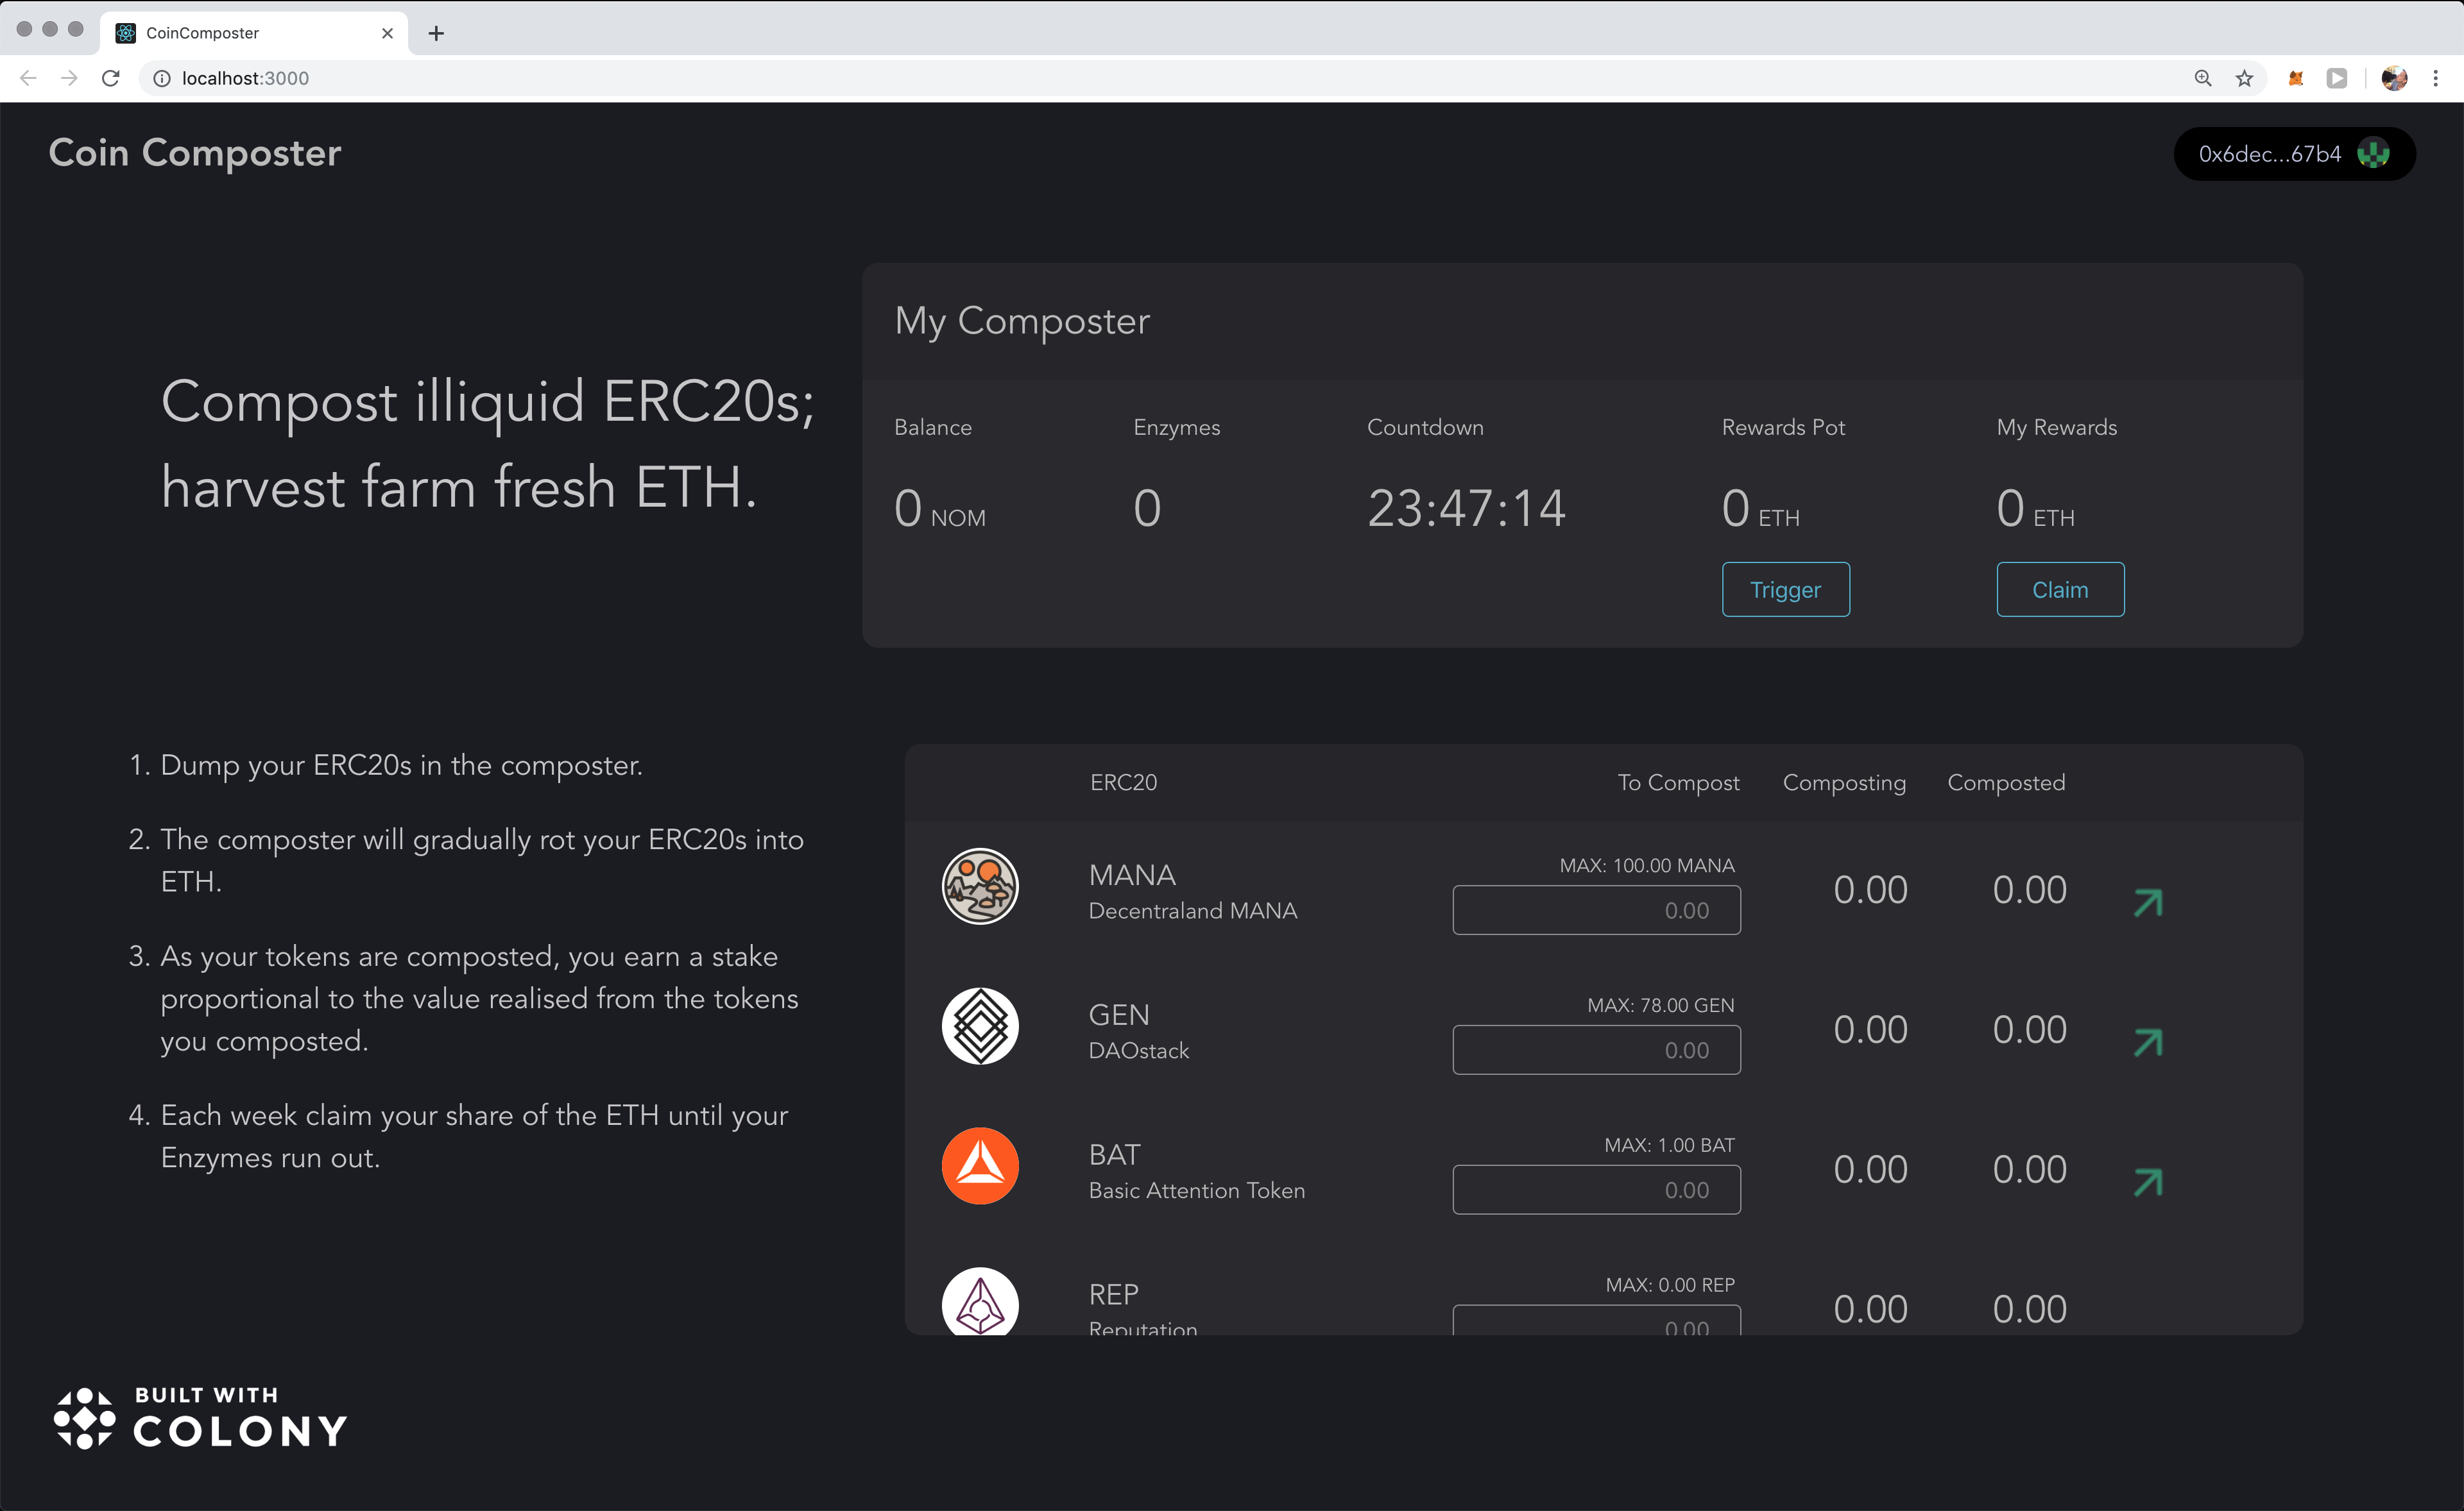This screenshot has height=1511, width=2464.
Task: Focus the BAT To Compost amount field
Action: coord(1596,1189)
